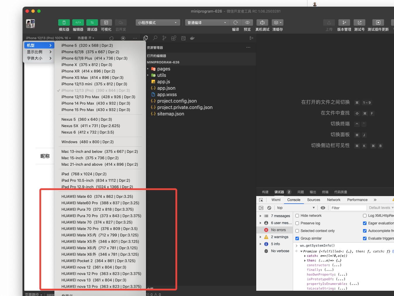
Task: Collapse the sidebar with the arrow icon
Action: [251, 38]
